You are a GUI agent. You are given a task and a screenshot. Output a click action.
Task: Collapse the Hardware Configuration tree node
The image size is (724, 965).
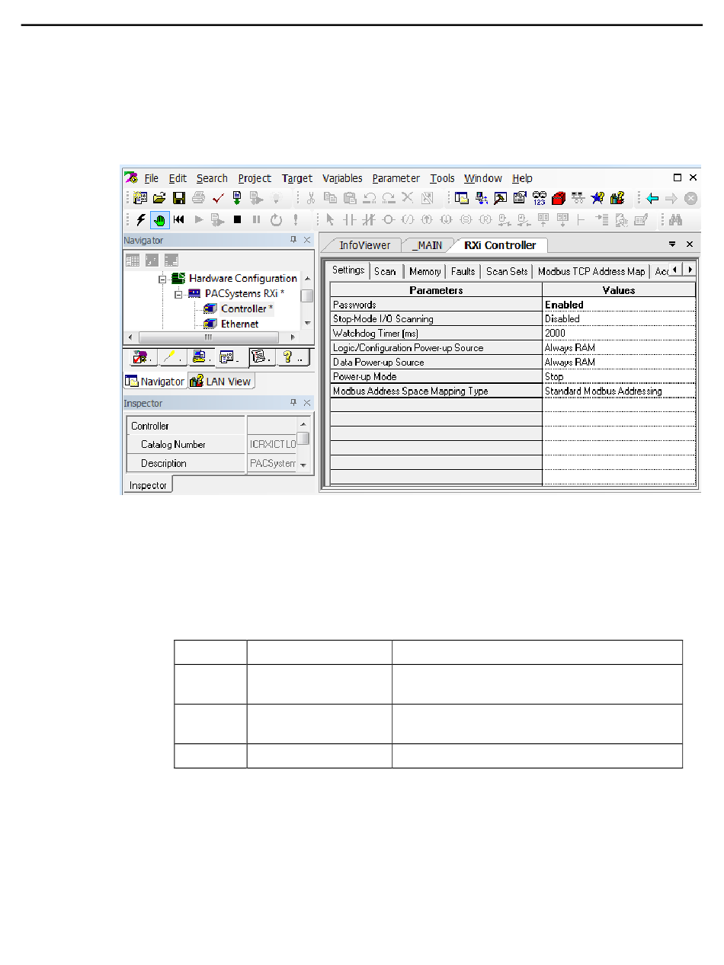point(162,279)
